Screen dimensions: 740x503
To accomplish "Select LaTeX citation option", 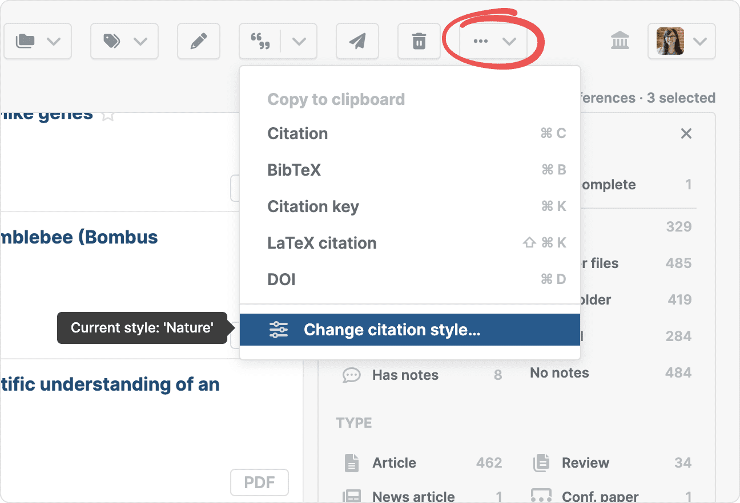I will (x=322, y=243).
